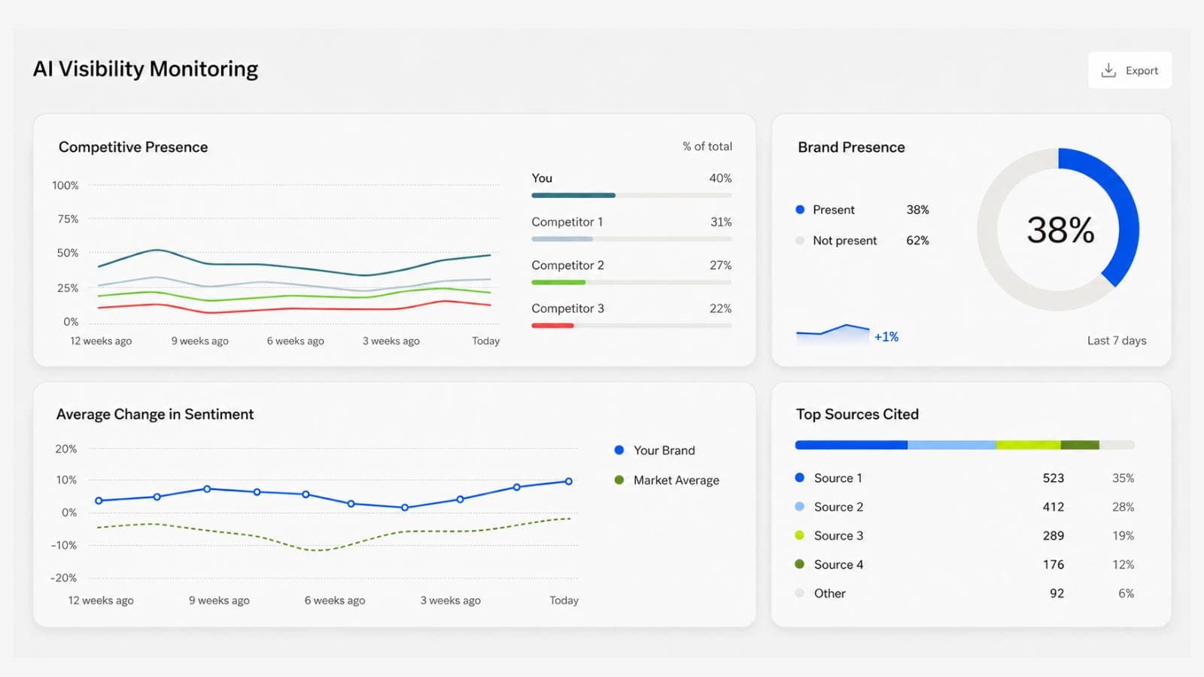Viewport: 1204px width, 677px height.
Task: Click the Market Average legend dot
Action: click(619, 480)
